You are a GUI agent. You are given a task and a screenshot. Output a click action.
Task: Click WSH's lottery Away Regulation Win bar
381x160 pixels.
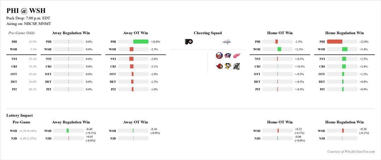(68, 131)
